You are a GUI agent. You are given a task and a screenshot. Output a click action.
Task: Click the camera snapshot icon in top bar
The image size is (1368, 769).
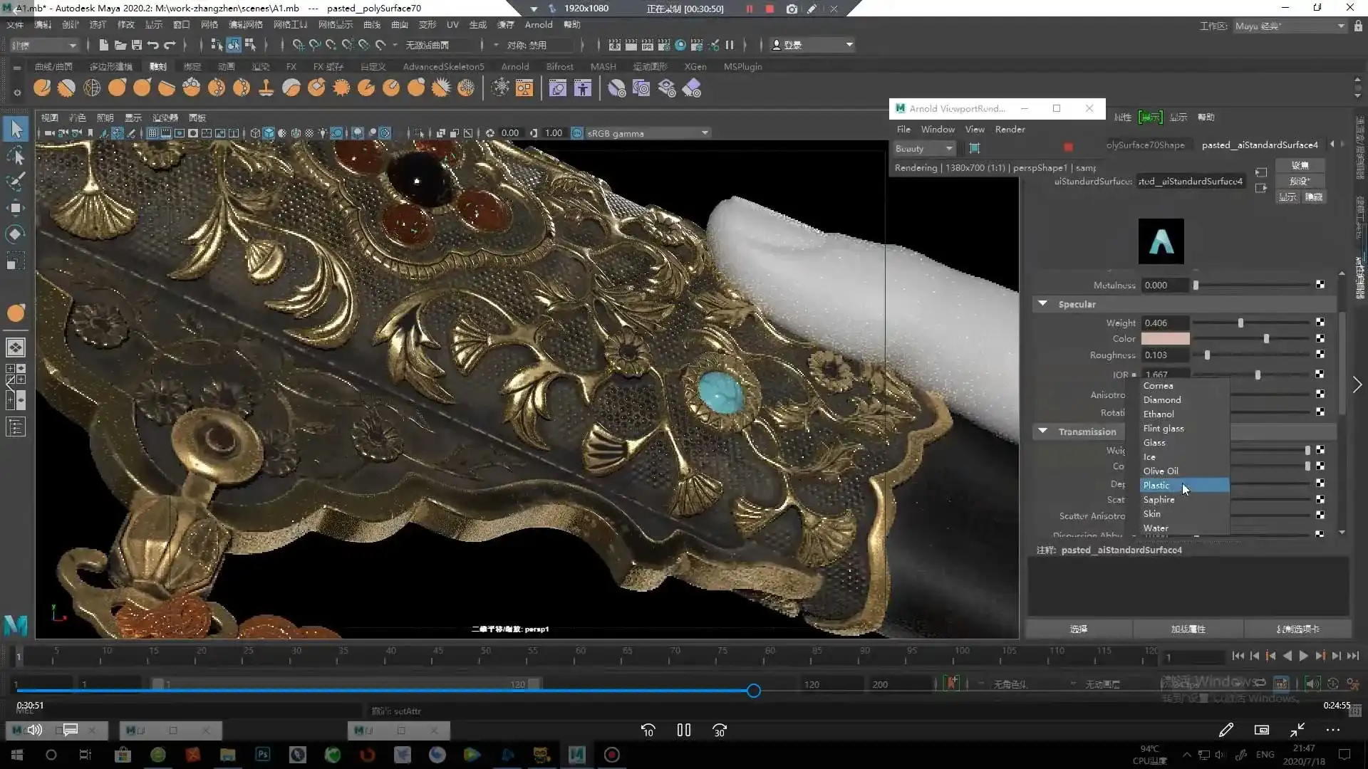pyautogui.click(x=792, y=9)
